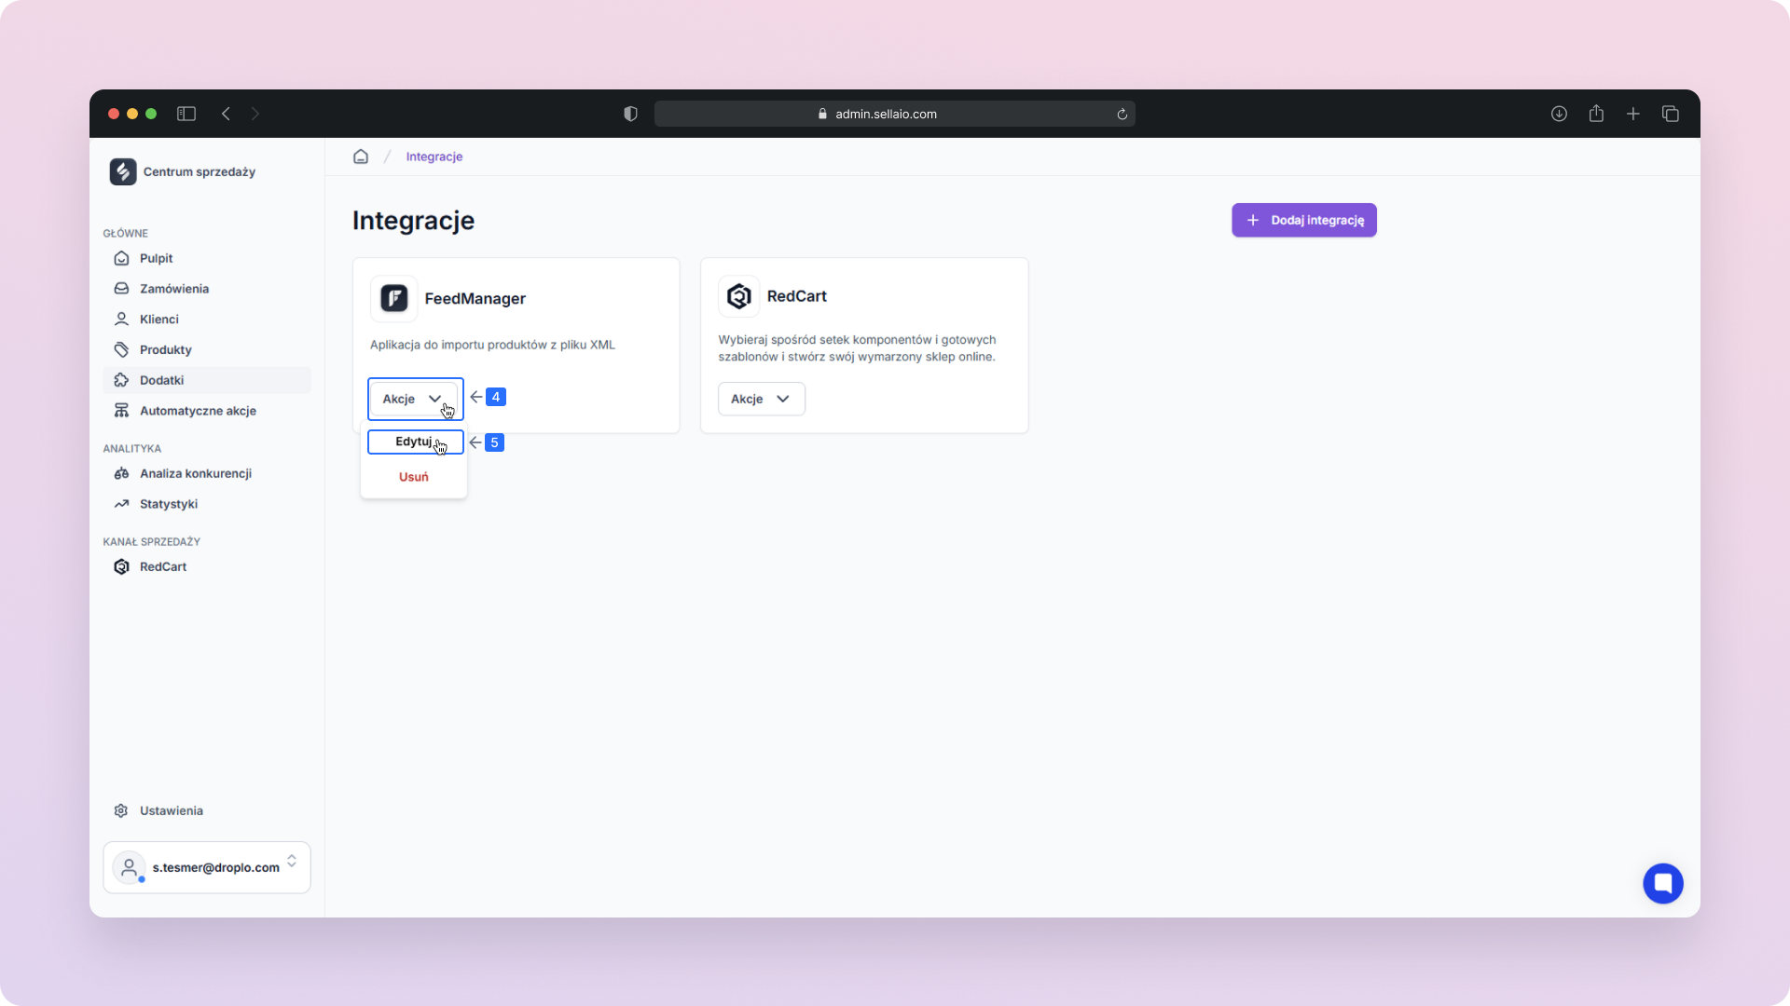Click the RedCart card title
Image resolution: width=1790 pixels, height=1006 pixels.
797,296
